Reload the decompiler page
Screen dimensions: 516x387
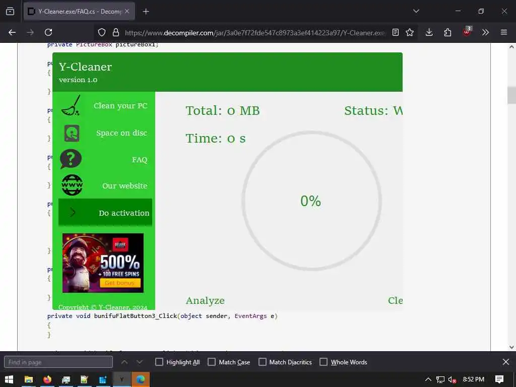[x=48, y=32]
